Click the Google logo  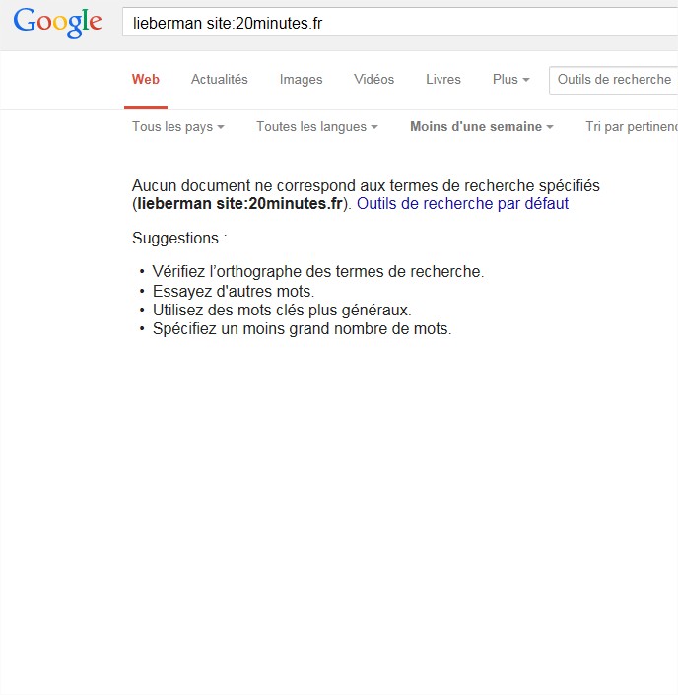click(57, 22)
